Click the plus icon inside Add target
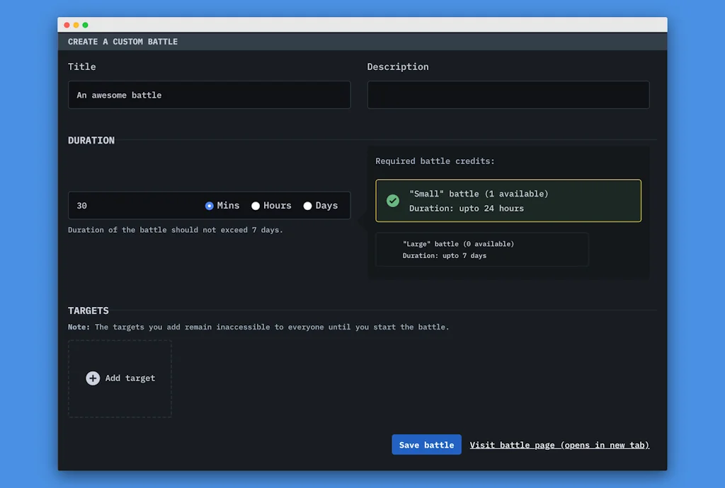725x488 pixels. coord(93,378)
